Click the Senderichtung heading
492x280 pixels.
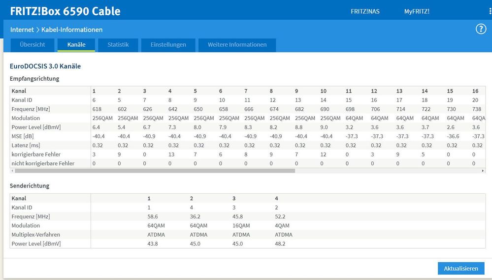pyautogui.click(x=30, y=186)
